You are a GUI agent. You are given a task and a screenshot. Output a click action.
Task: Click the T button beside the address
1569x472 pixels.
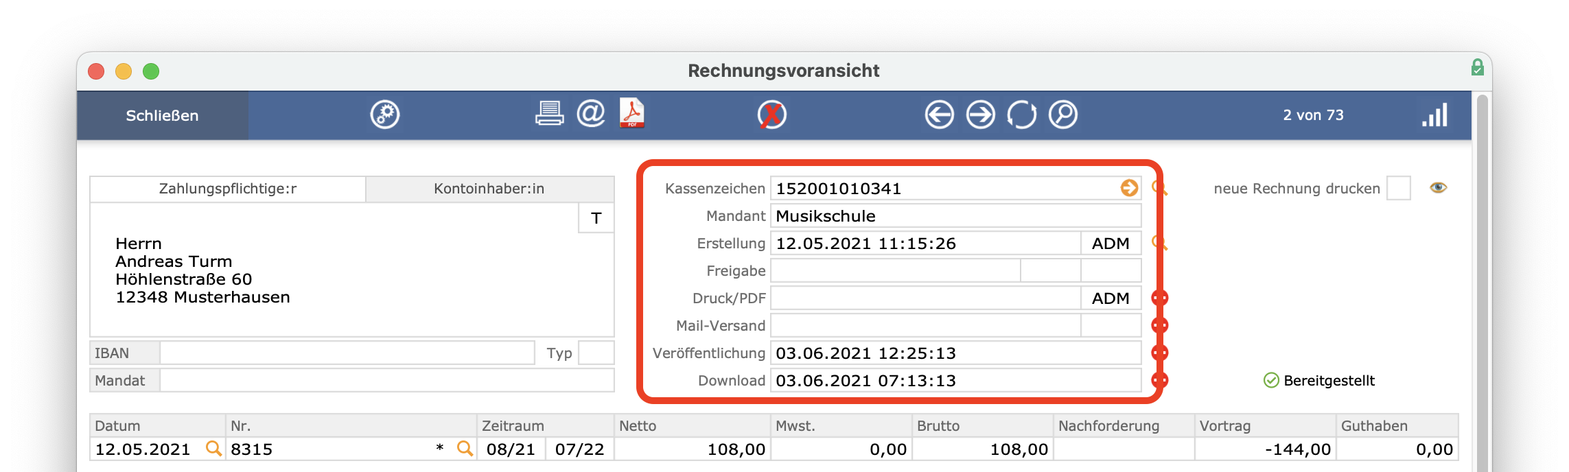[596, 218]
